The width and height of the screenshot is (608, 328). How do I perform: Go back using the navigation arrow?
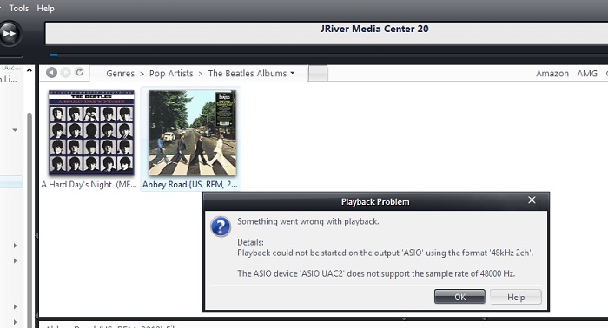coord(51,72)
